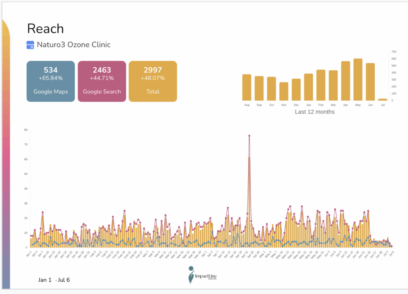Click the +65.84% Google Maps change
This screenshot has width=408, height=294.
point(51,78)
